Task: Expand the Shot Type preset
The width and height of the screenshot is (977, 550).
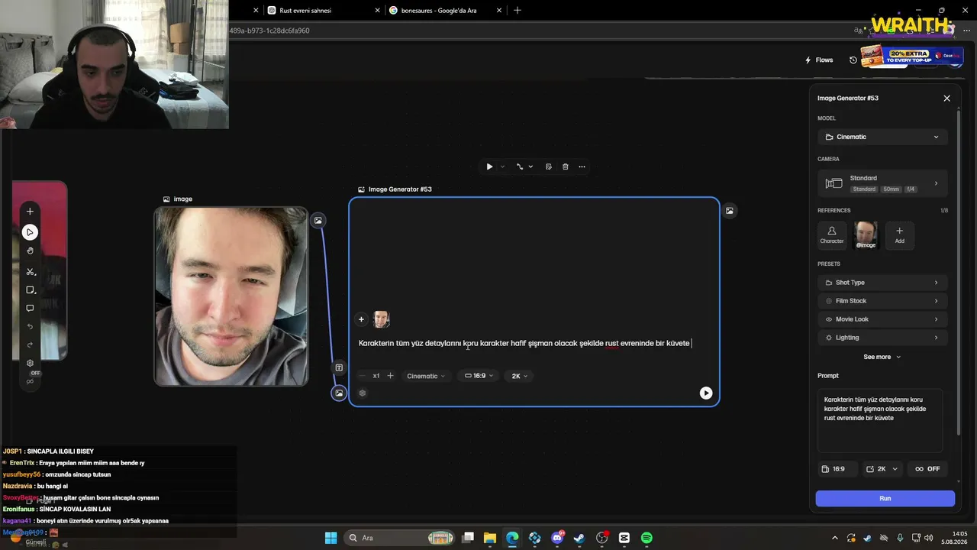Action: click(882, 283)
